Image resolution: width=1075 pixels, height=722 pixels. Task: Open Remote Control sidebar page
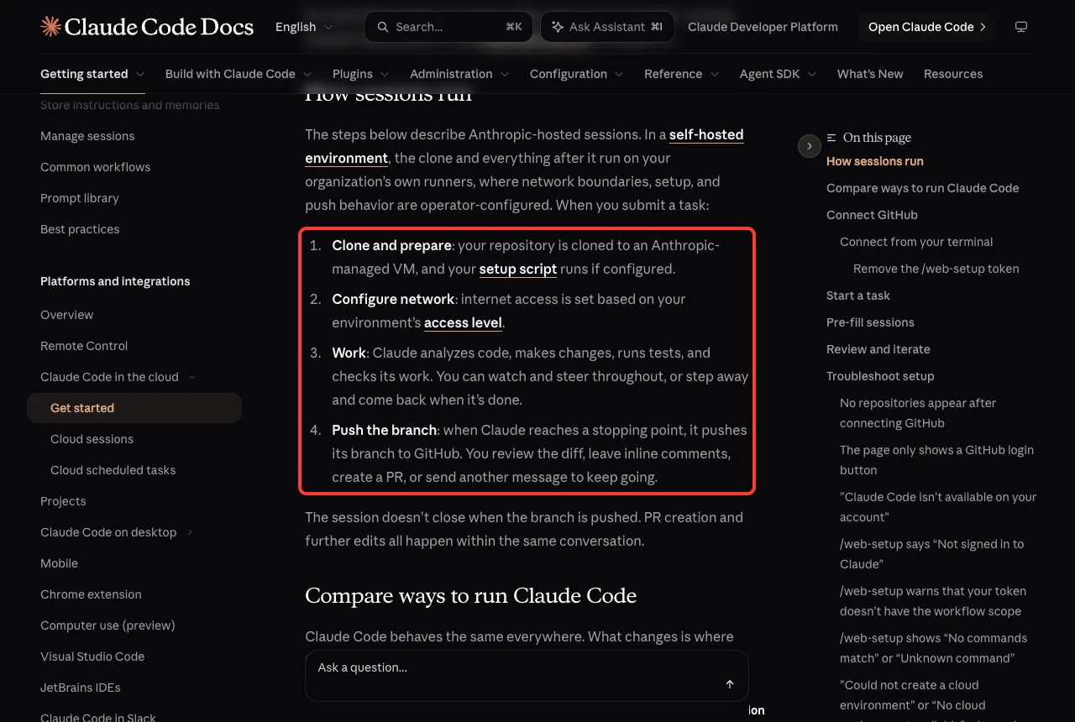tap(84, 346)
